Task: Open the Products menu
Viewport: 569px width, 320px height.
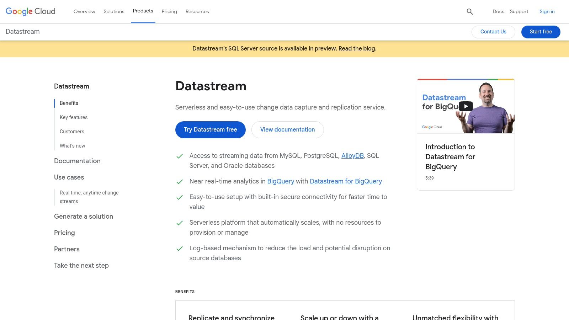Action: [x=143, y=11]
